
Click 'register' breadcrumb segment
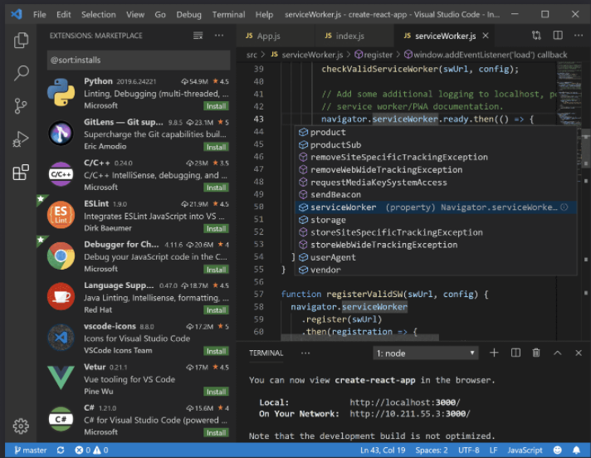coord(374,55)
